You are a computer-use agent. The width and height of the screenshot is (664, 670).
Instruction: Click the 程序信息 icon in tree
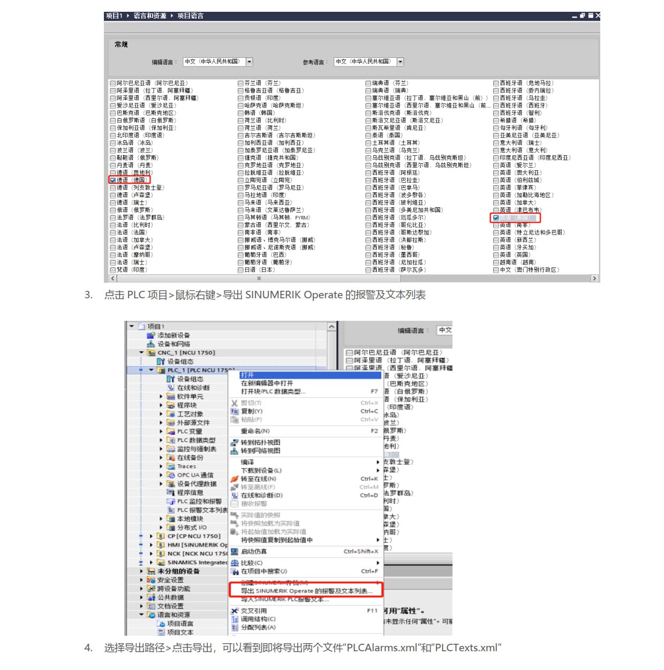pyautogui.click(x=171, y=492)
